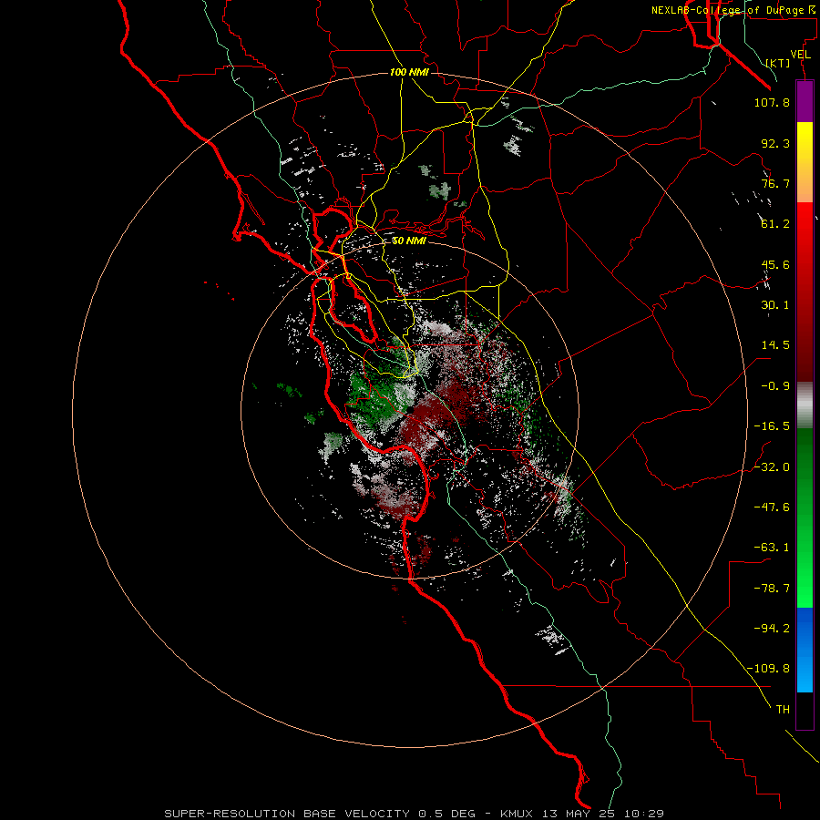This screenshot has width=820, height=820.
Task: Click the Super-Resolution Base Velocity caption
Action: 415,814
